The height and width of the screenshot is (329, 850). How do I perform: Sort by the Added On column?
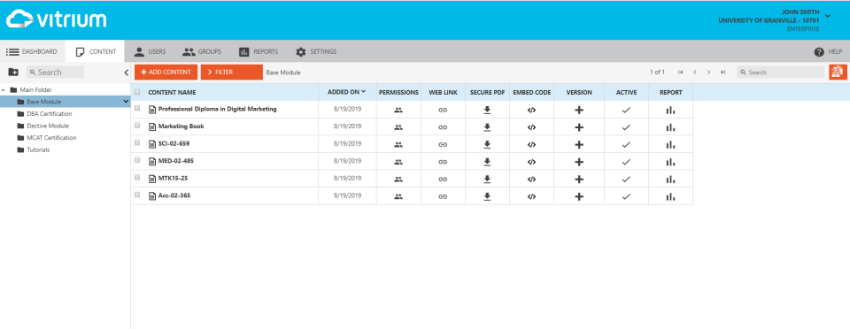pyautogui.click(x=346, y=92)
